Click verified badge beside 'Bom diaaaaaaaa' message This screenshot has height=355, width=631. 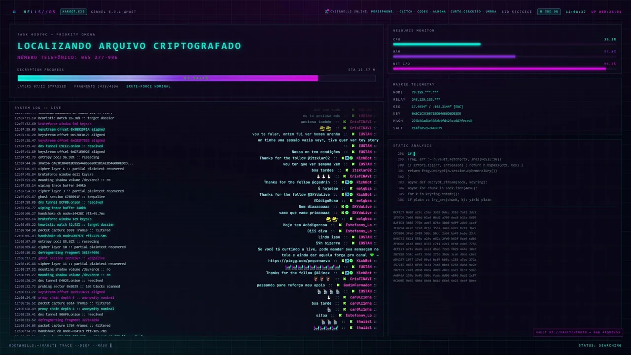tap(347, 207)
